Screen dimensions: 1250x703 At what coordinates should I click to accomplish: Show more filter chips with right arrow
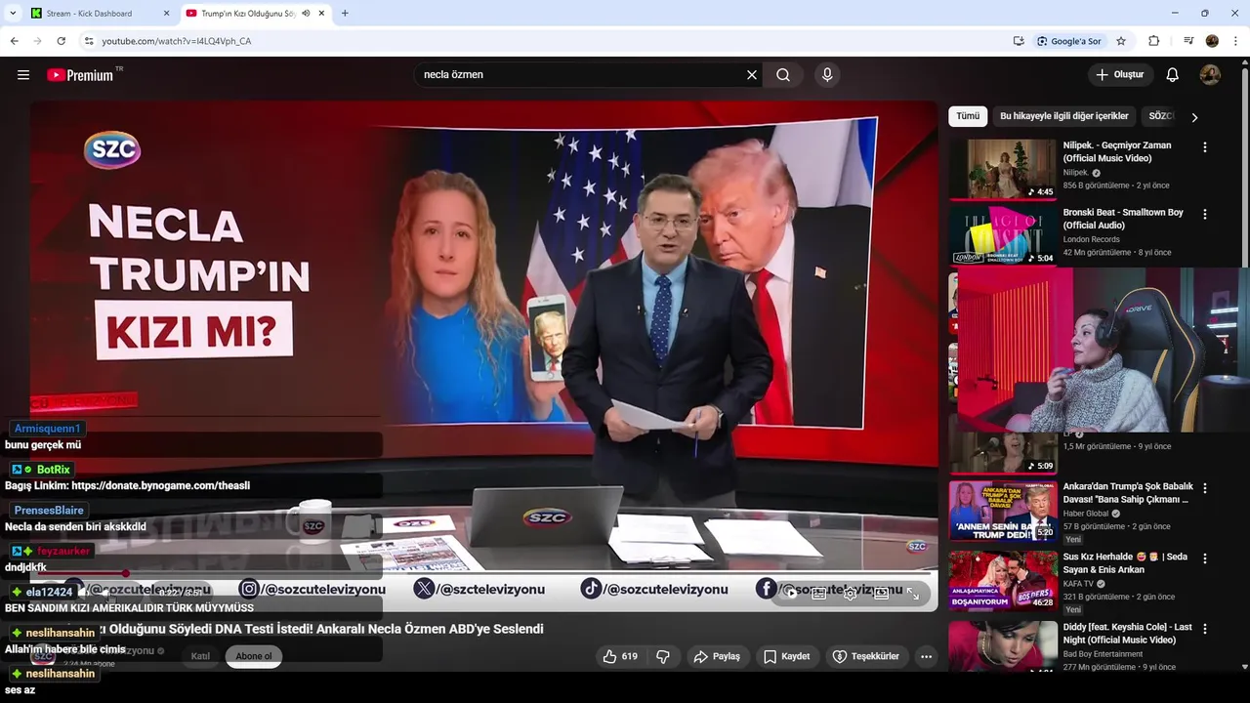pos(1194,117)
